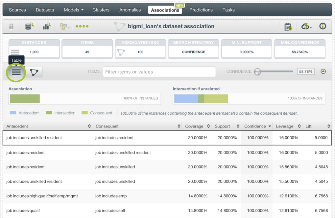Click the Intersection legend green swatch

(x=49, y=112)
